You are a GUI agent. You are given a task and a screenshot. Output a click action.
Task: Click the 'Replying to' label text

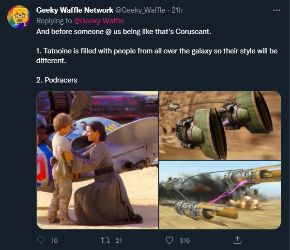54,21
